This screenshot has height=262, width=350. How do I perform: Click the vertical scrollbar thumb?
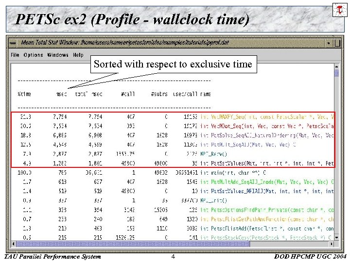coord(336,73)
